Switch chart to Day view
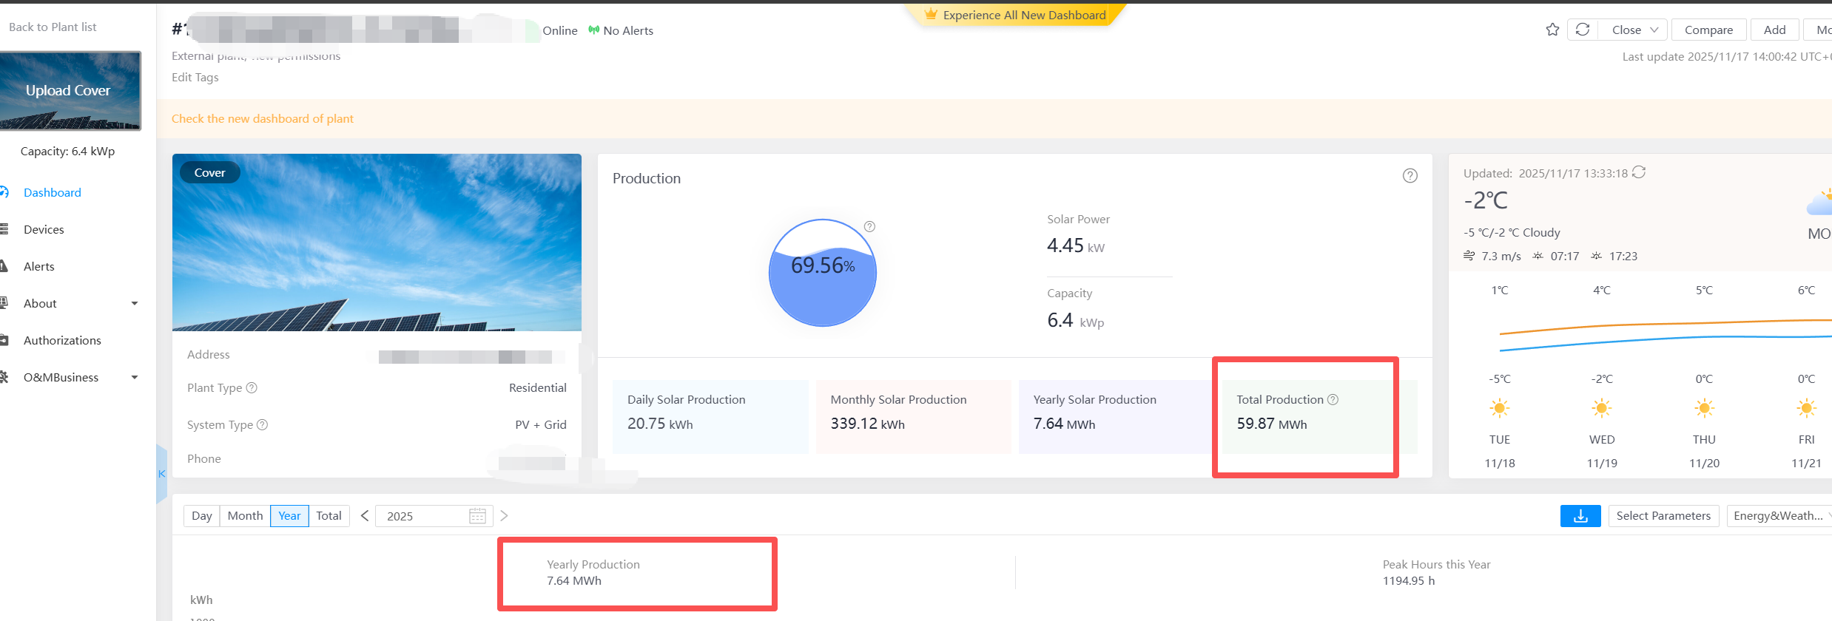 click(201, 516)
